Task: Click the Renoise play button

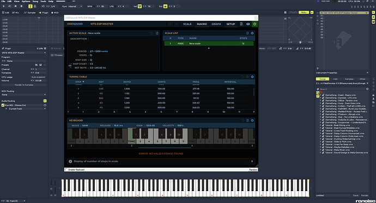Action: click(4, 6)
